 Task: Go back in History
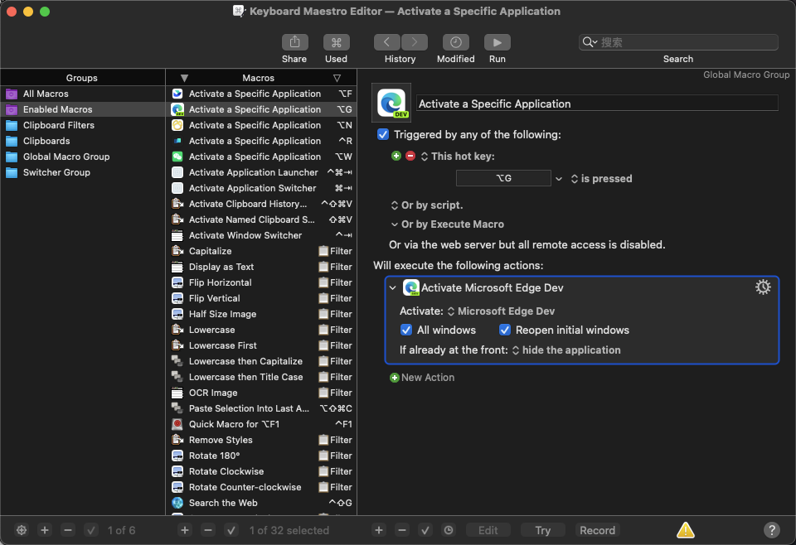click(x=387, y=42)
